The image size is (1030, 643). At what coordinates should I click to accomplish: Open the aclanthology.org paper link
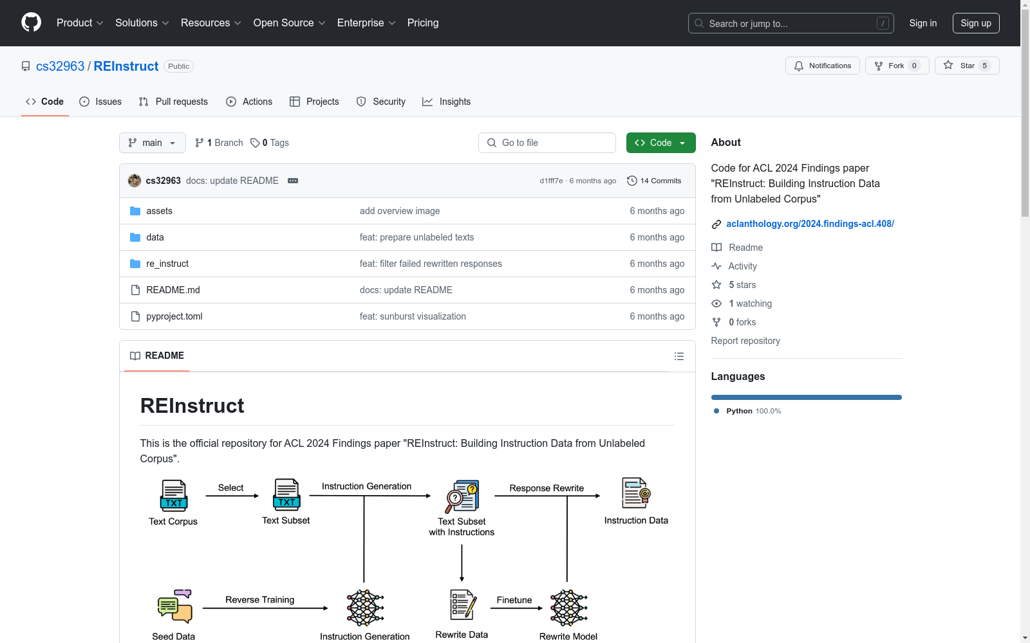tap(810, 224)
